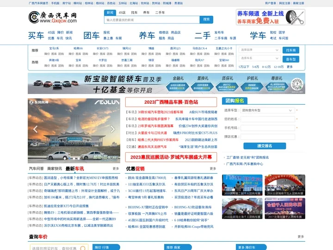Go to next slide in carousel
This screenshot has height=250, width=333.
112,129
